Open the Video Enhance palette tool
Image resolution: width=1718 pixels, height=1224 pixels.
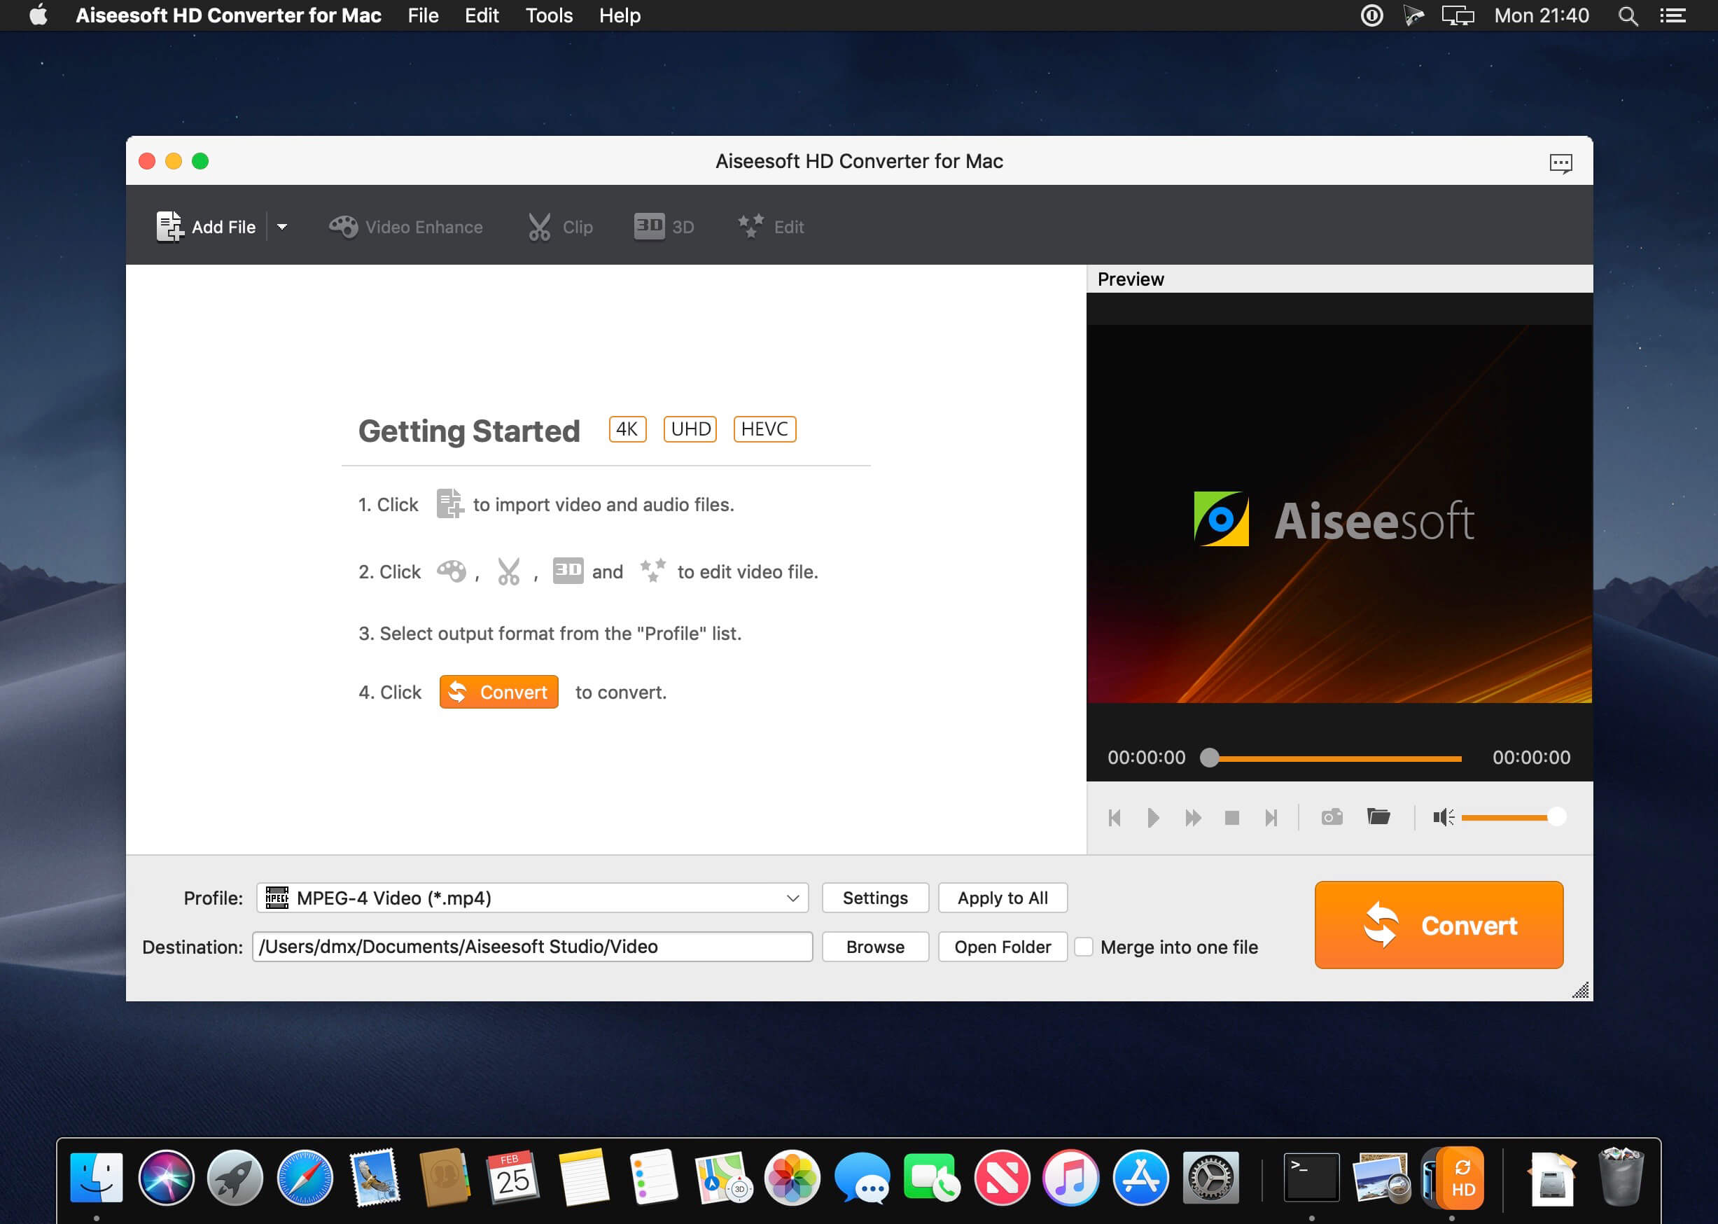coord(344,226)
